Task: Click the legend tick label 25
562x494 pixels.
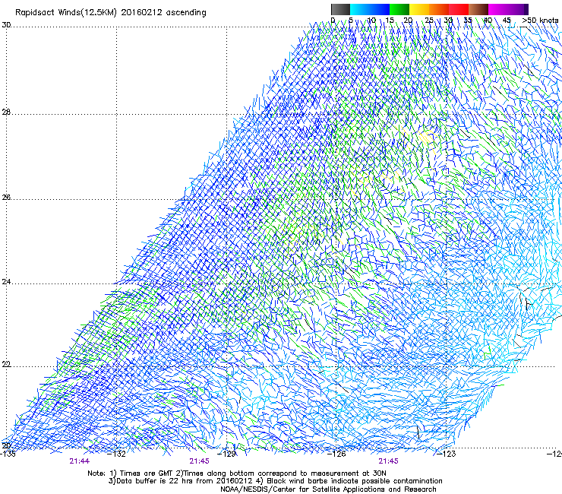Action: tap(428, 21)
